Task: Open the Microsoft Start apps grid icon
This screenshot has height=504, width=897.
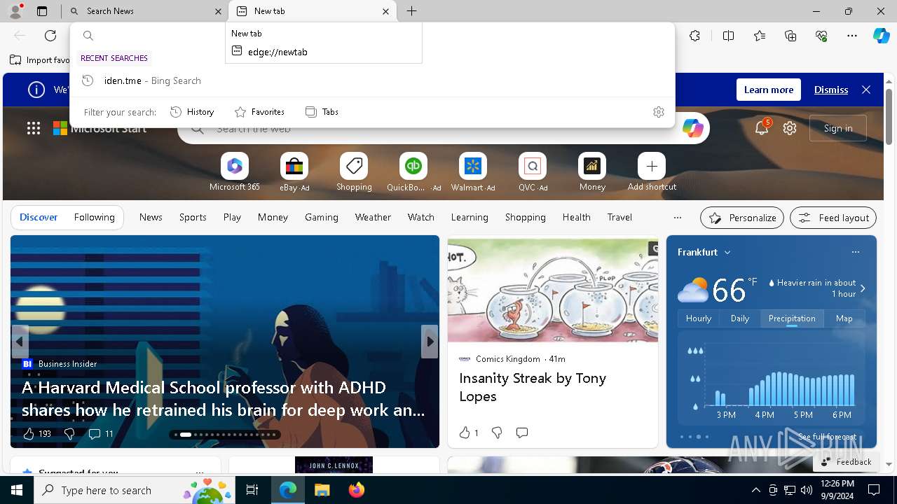Action: tap(34, 128)
